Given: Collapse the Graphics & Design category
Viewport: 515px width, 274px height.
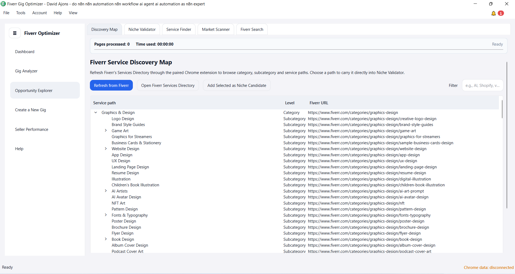Looking at the screenshot, I should click(x=96, y=113).
